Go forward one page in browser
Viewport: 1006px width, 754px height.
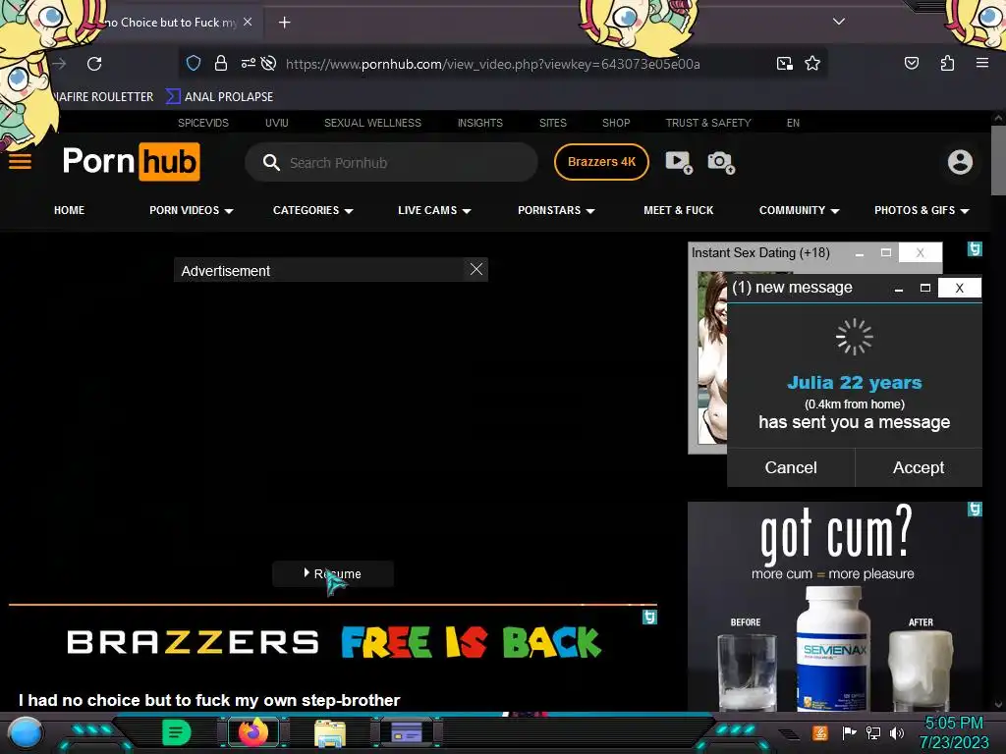pyautogui.click(x=59, y=64)
